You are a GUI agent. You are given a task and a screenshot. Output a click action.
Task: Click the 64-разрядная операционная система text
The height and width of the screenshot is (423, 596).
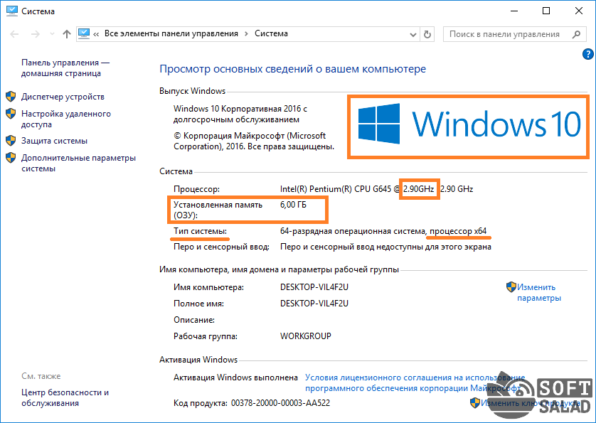coord(353,231)
